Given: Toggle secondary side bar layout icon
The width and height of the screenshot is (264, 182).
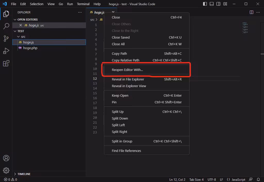Looking at the screenshot, I should click(218, 4).
